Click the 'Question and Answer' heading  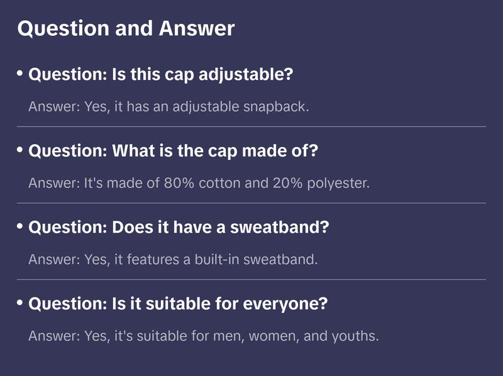coord(126,28)
